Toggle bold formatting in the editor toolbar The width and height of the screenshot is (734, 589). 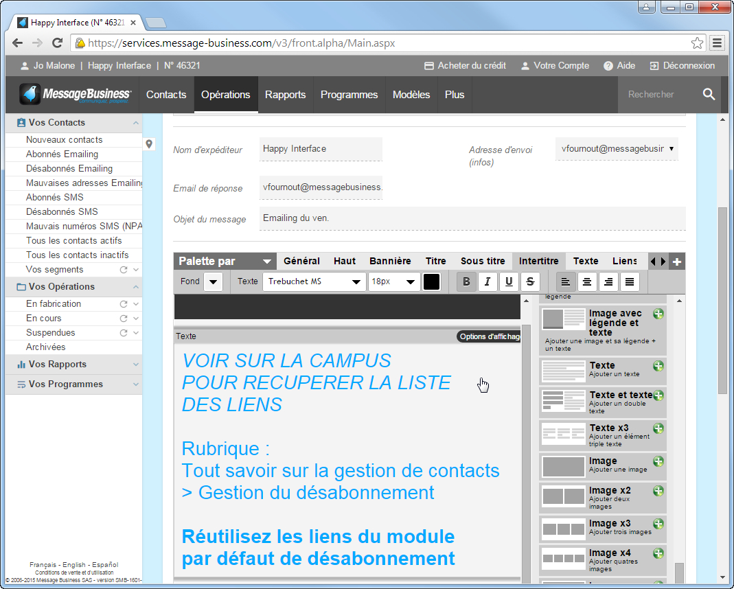coord(466,281)
